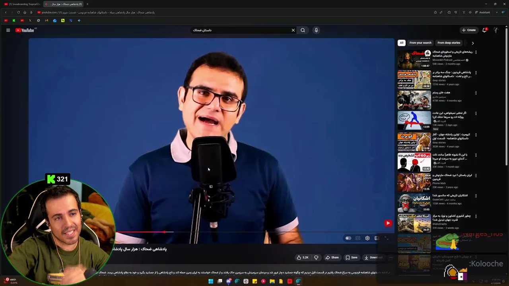509x286 pixels.
Task: Copy the page link from the address bar icon
Action: (x=441, y=12)
